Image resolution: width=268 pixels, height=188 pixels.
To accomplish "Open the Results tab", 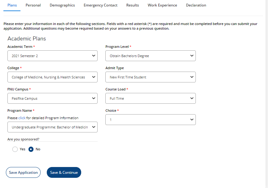I will tap(133, 5).
